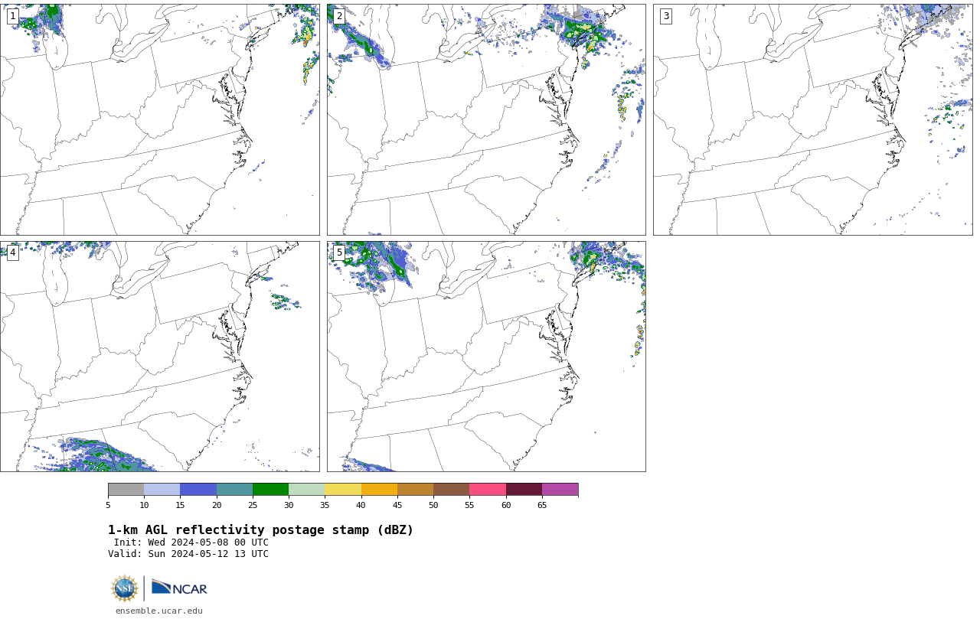The width and height of the screenshot is (980, 619).
Task: Click the brown 50-55 dBZ swatch
Action: coord(451,490)
